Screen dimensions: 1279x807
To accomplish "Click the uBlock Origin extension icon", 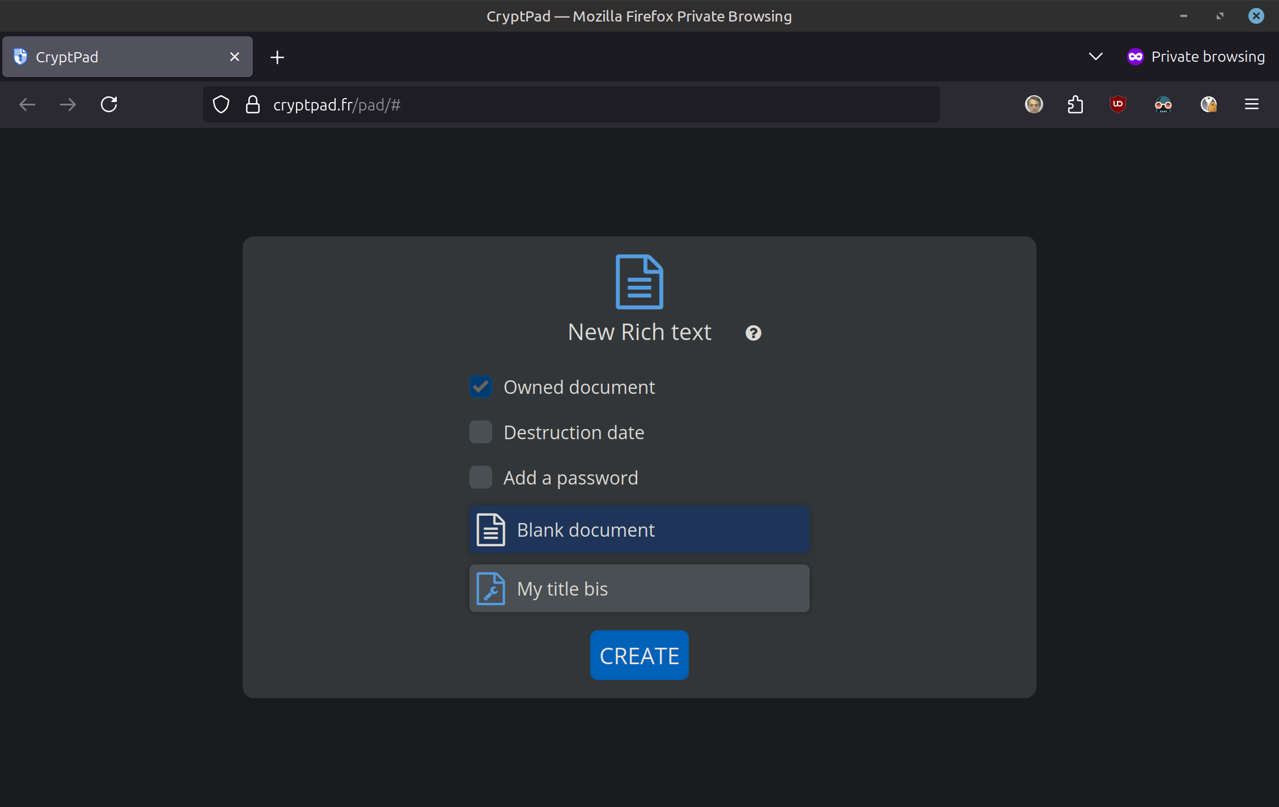I will 1117,104.
